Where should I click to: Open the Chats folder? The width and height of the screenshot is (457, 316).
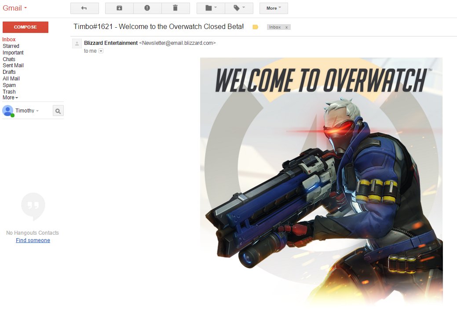9,59
